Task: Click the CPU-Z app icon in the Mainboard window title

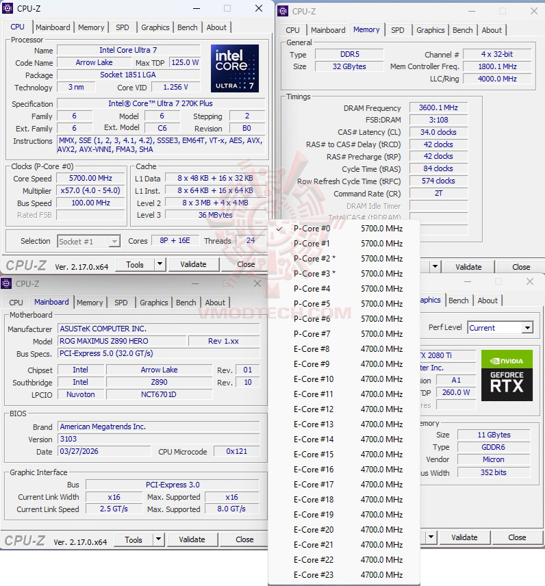Action: [6, 283]
